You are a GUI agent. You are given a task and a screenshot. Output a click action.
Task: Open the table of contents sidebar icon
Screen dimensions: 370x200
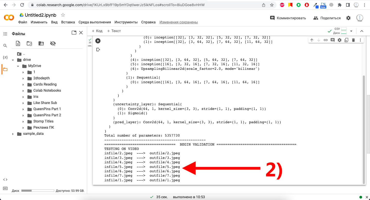click(x=5, y=34)
